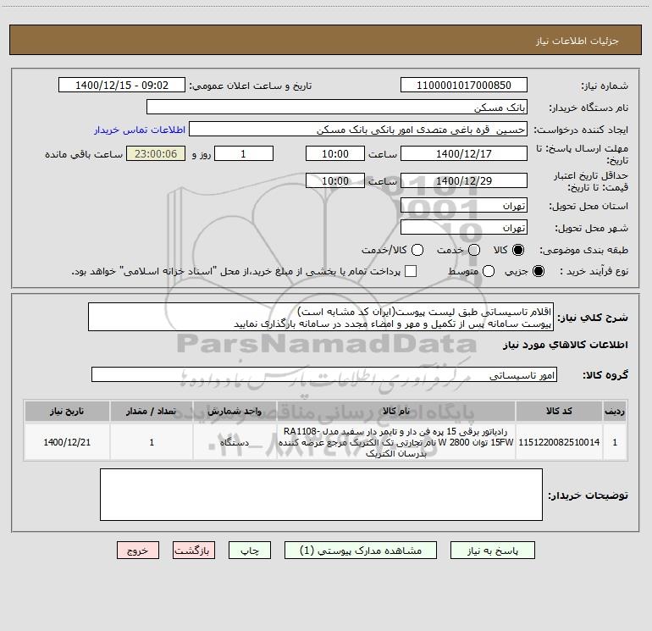Select the کالا/خدمت radio button
The width and height of the screenshot is (652, 631).
click(x=417, y=250)
